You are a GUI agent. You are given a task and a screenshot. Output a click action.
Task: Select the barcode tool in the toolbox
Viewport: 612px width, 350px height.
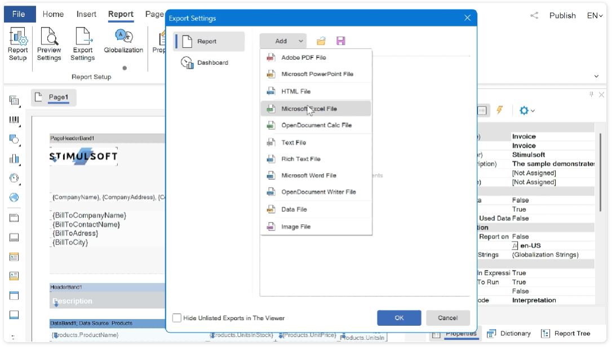[14, 120]
